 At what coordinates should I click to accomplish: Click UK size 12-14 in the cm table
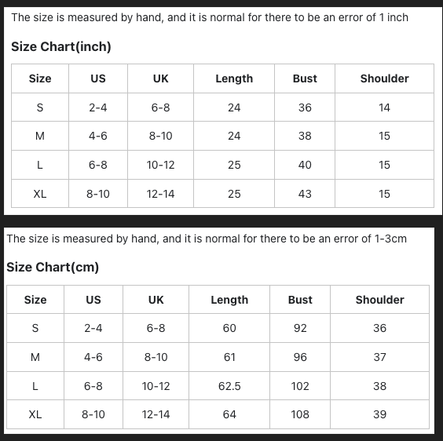coord(156,414)
